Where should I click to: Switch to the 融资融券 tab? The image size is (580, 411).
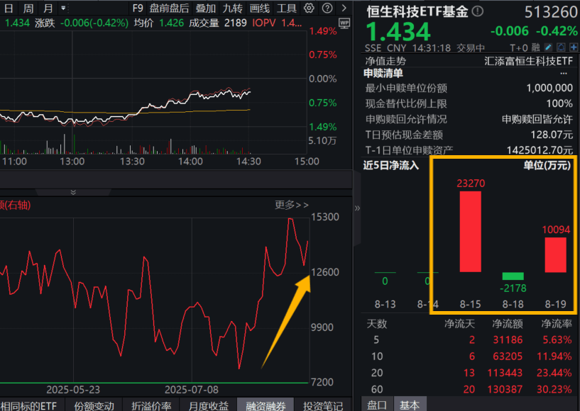tap(266, 405)
